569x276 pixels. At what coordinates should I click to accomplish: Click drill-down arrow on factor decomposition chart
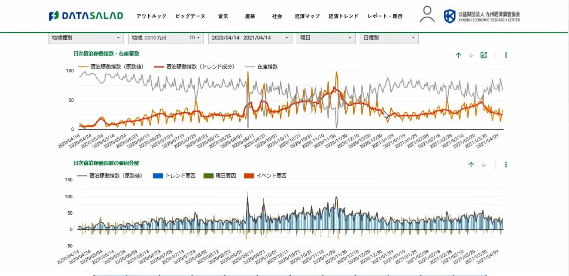tap(484, 164)
